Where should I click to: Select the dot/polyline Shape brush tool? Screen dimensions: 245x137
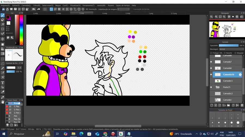2,34
